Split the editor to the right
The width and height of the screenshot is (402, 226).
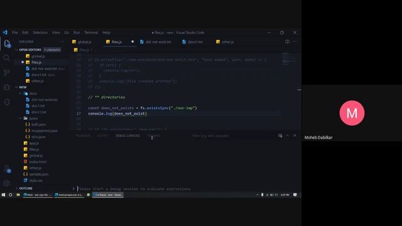pyautogui.click(x=287, y=41)
